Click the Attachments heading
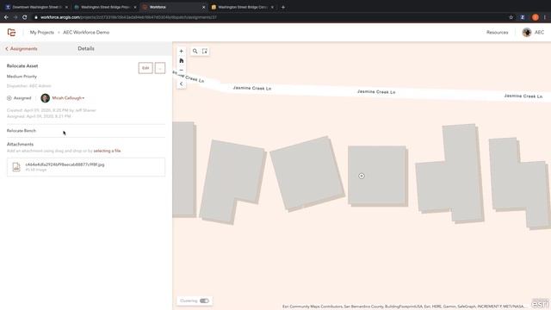Image resolution: width=551 pixels, height=310 pixels. click(20, 145)
